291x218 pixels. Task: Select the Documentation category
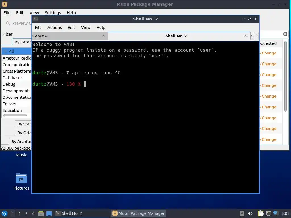coord(17,97)
